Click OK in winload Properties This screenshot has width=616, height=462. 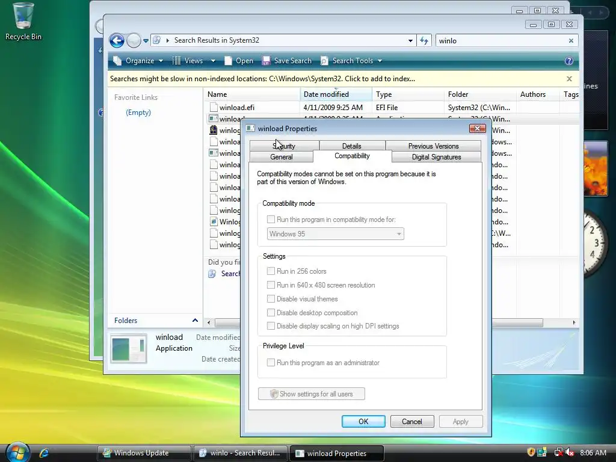363,422
